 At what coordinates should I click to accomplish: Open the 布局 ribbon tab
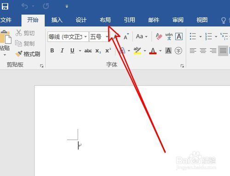(105, 20)
